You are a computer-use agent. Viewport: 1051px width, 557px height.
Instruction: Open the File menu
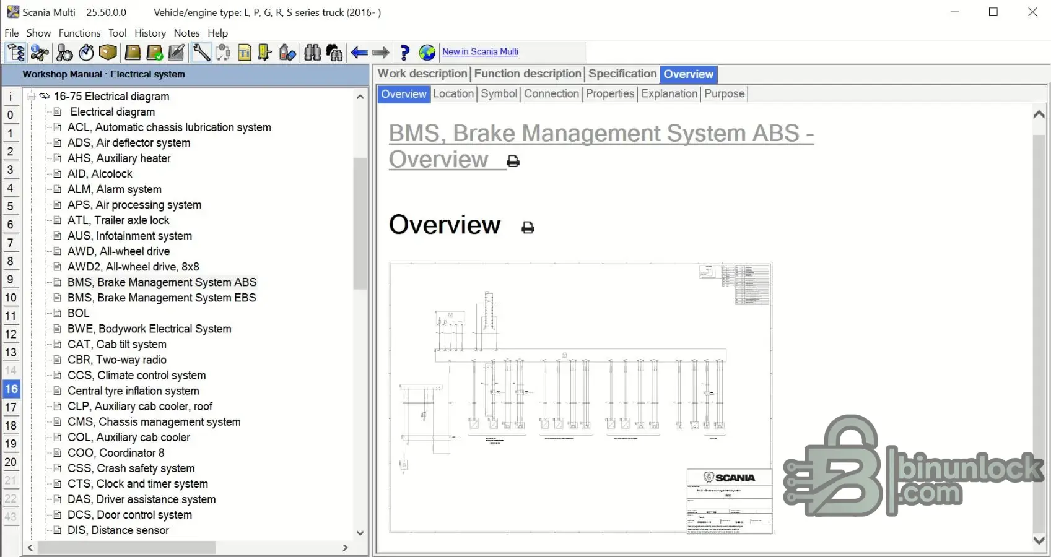pyautogui.click(x=12, y=33)
